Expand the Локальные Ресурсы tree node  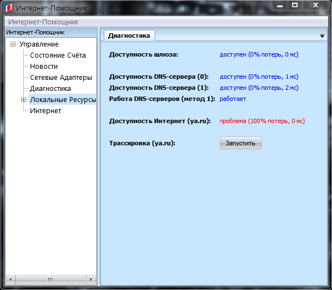pos(23,100)
